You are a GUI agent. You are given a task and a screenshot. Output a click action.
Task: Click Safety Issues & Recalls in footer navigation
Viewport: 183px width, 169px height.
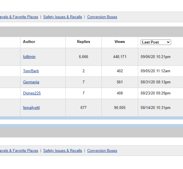[x=63, y=151]
